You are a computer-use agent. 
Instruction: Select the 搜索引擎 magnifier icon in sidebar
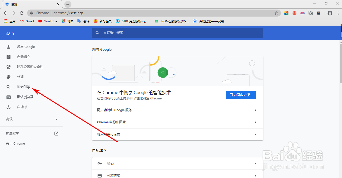point(8,87)
